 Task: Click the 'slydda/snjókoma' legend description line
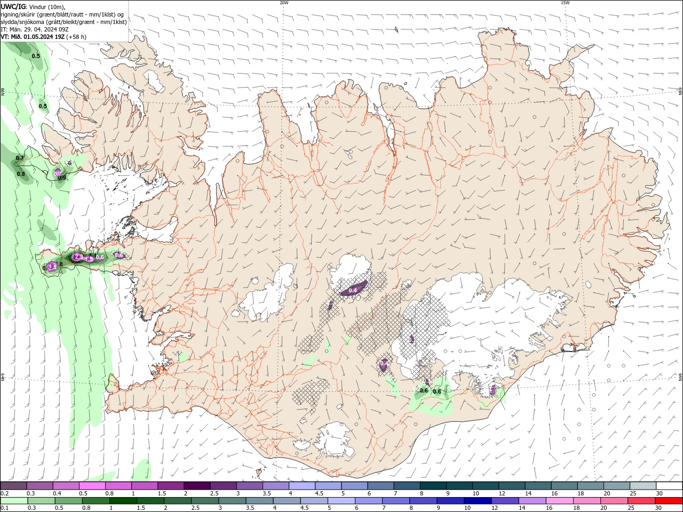(x=64, y=22)
